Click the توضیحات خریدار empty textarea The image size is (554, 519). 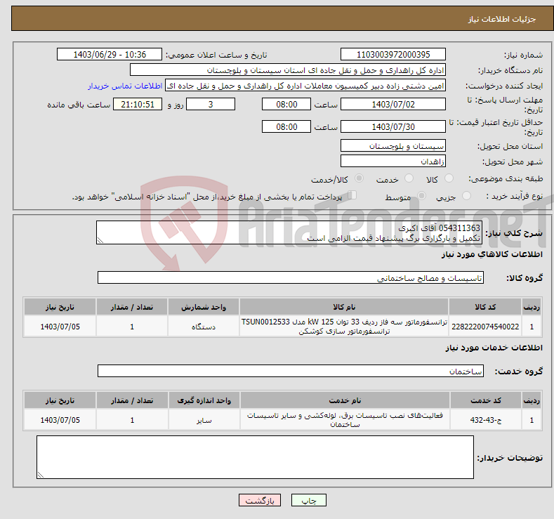pos(255,457)
